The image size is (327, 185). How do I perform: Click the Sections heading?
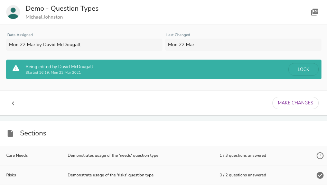(x=33, y=133)
